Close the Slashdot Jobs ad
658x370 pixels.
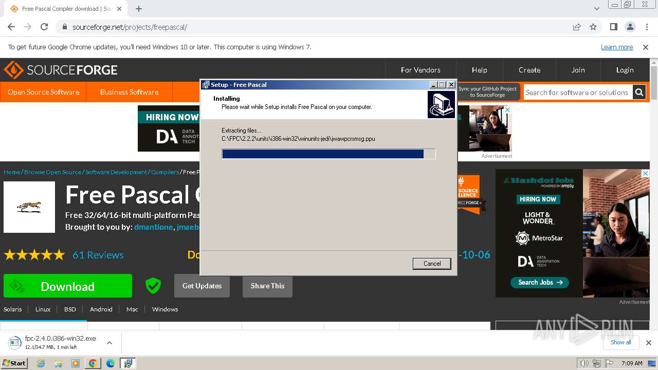(645, 174)
